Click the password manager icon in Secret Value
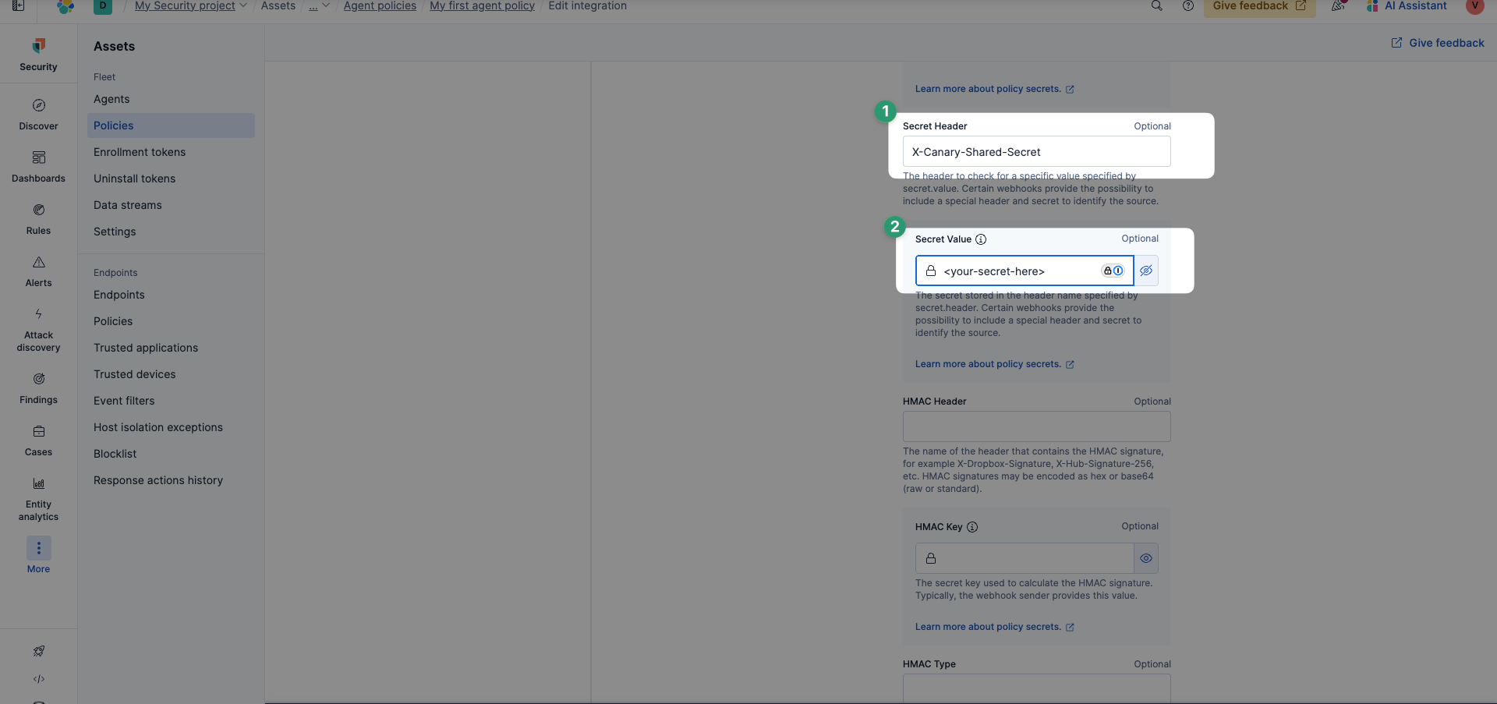1497x704 pixels. pos(1112,271)
